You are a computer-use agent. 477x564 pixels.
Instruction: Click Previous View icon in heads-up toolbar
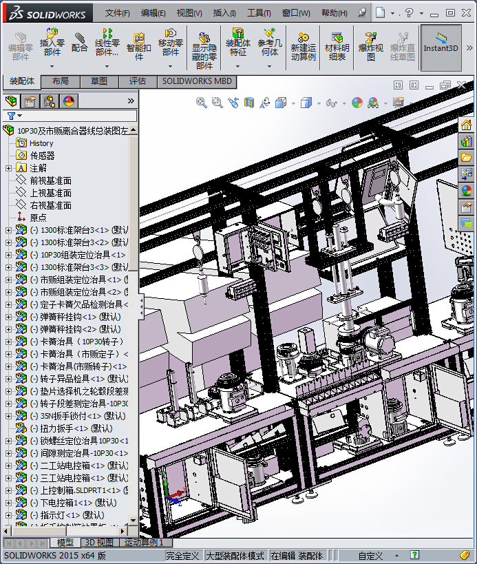pyautogui.click(x=233, y=103)
